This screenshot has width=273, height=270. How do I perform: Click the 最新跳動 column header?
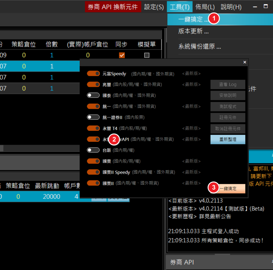pos(47,186)
